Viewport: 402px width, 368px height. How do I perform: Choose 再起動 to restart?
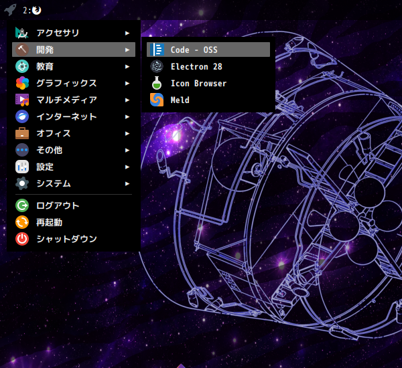click(x=74, y=222)
